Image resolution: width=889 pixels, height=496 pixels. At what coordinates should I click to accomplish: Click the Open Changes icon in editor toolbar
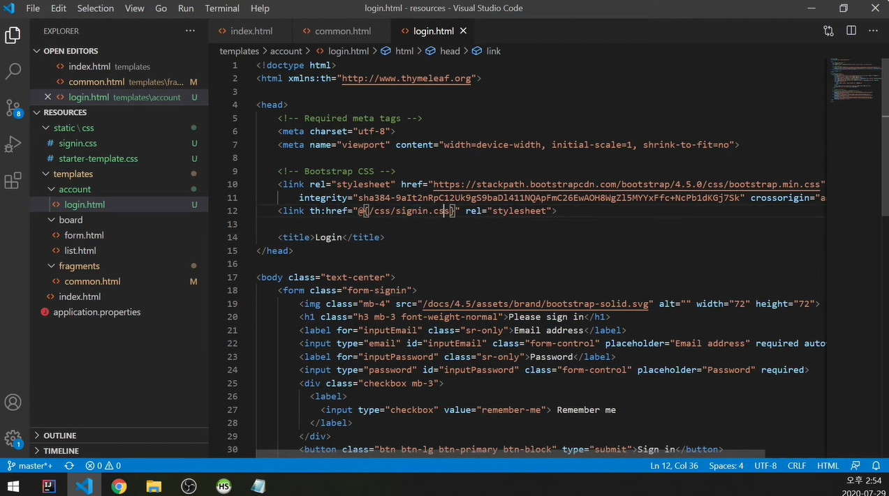pos(828,31)
